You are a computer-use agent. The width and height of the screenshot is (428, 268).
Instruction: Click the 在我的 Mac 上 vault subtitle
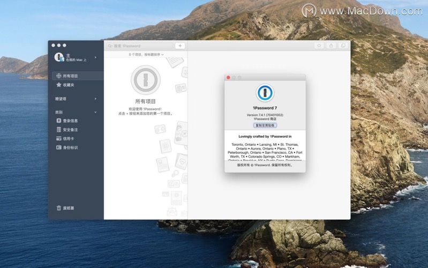(x=76, y=60)
